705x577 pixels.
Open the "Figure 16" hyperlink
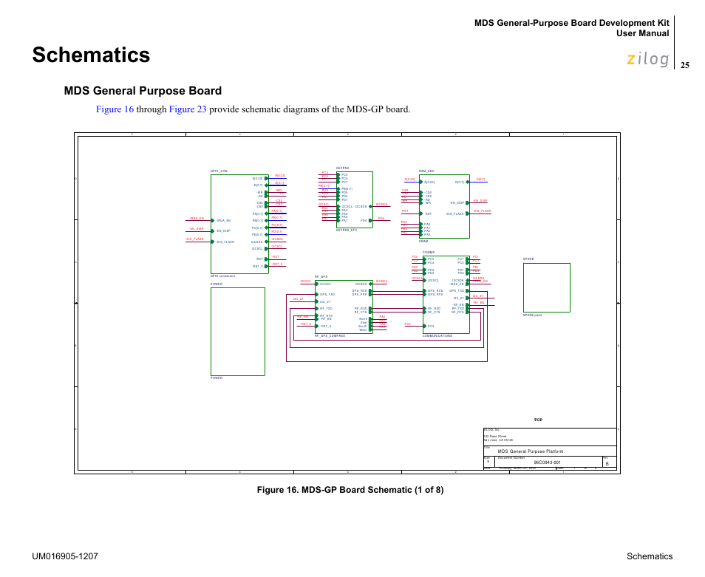115,109
